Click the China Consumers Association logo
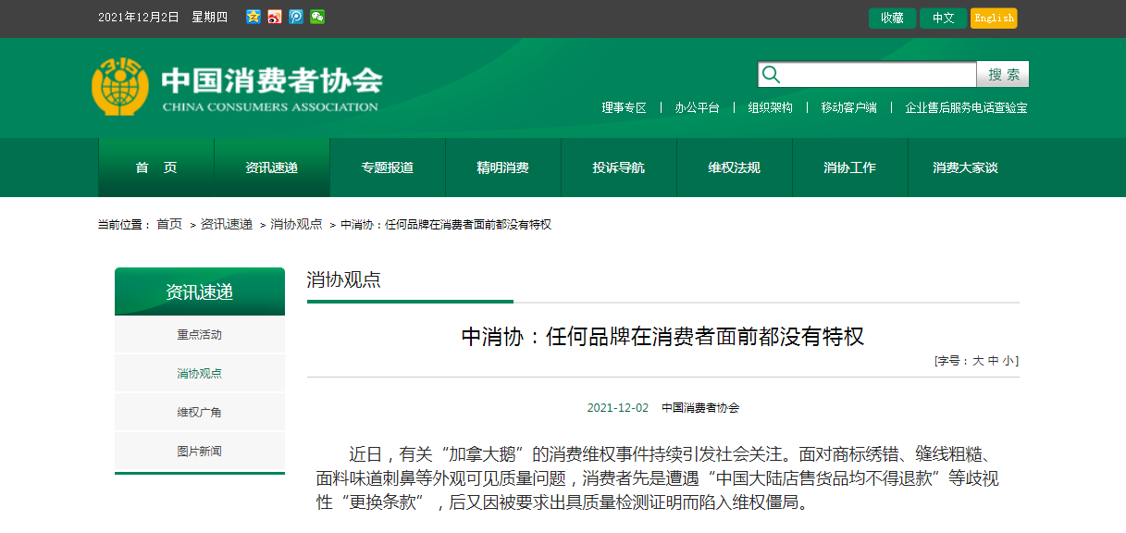This screenshot has width=1126, height=533. click(237, 86)
